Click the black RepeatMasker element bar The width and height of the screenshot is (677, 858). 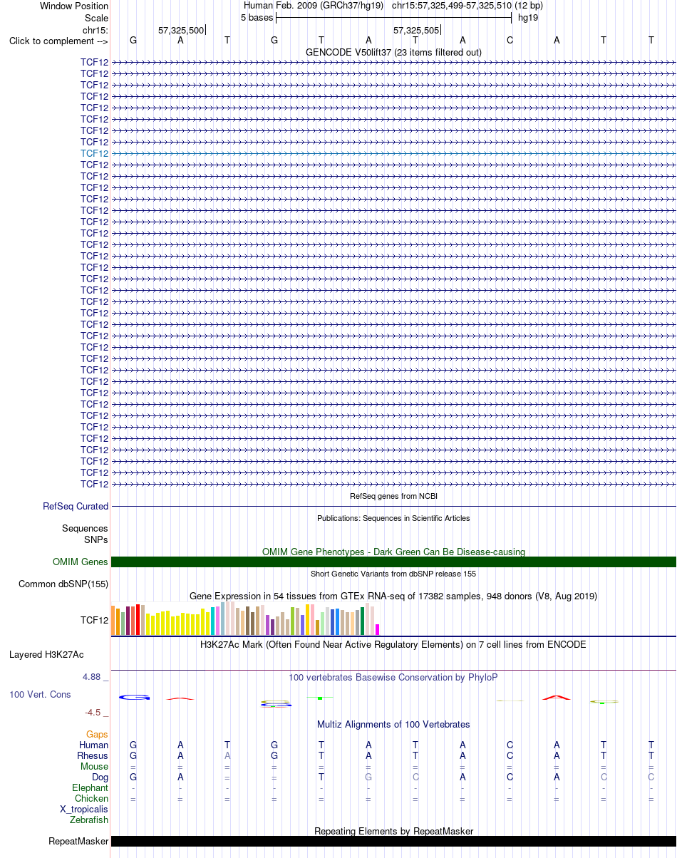click(393, 842)
